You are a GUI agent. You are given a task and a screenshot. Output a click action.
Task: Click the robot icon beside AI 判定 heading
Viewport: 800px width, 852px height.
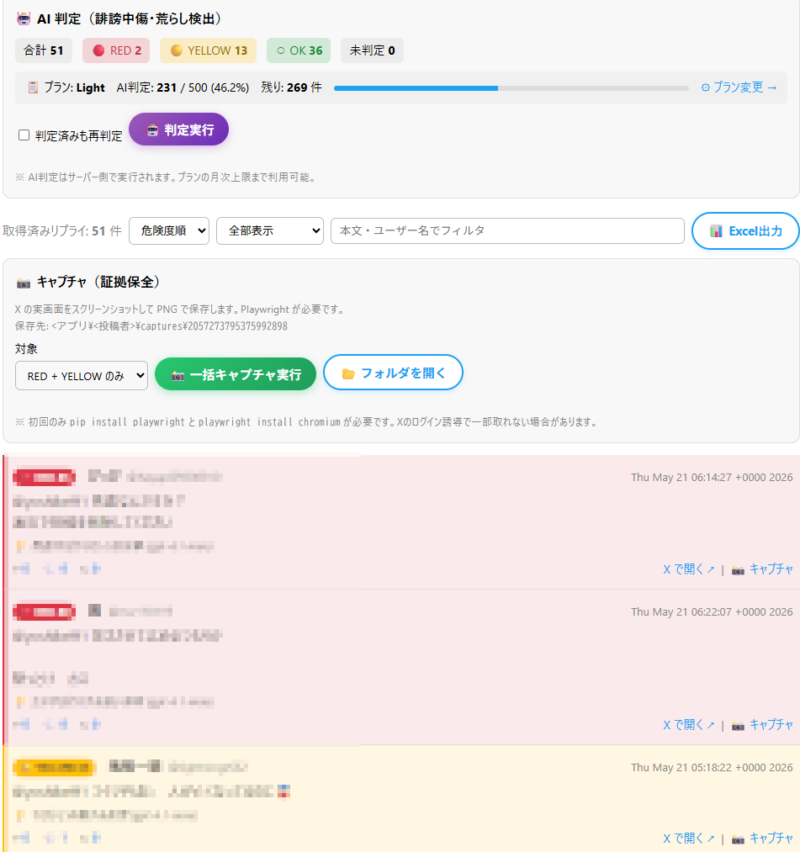click(x=24, y=19)
